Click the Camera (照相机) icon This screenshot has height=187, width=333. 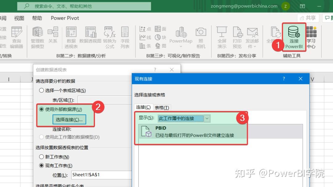pyautogui.click(x=201, y=34)
